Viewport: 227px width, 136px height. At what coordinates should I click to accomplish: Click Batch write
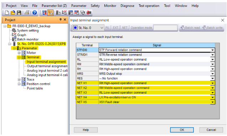212,28
